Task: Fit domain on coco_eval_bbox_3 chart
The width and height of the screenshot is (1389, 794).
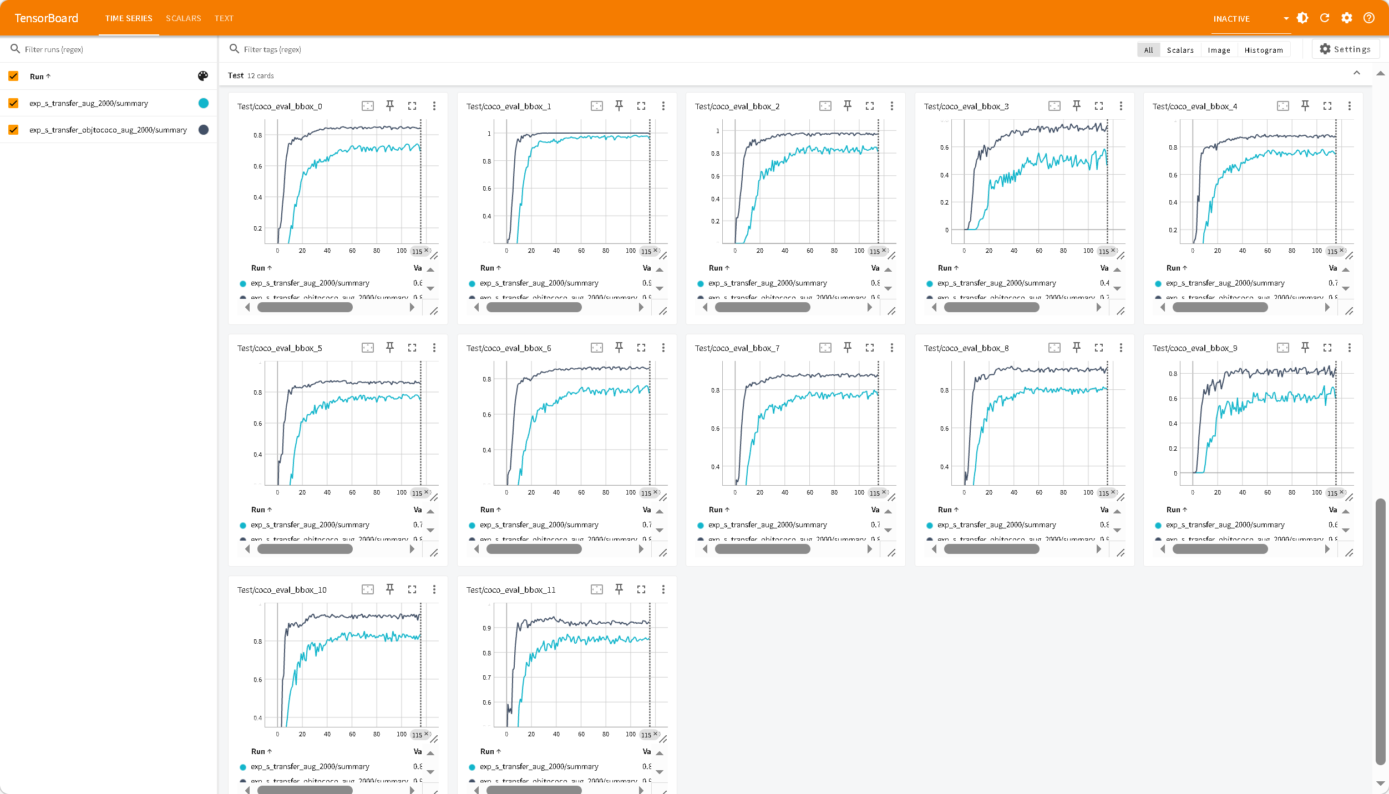Action: (x=1054, y=106)
